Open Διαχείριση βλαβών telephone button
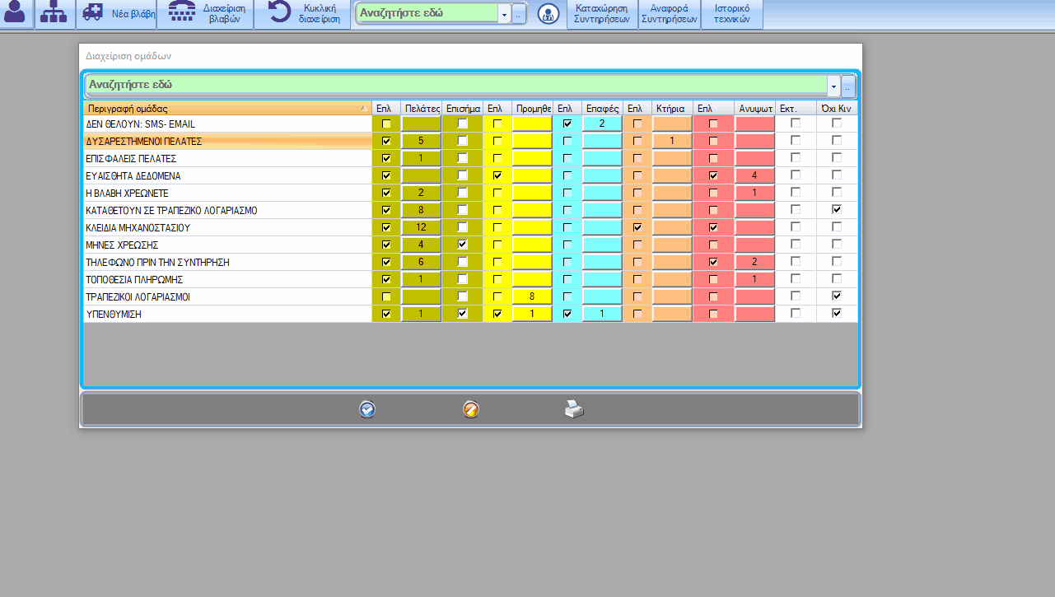This screenshot has height=597, width=1055. coord(206,14)
